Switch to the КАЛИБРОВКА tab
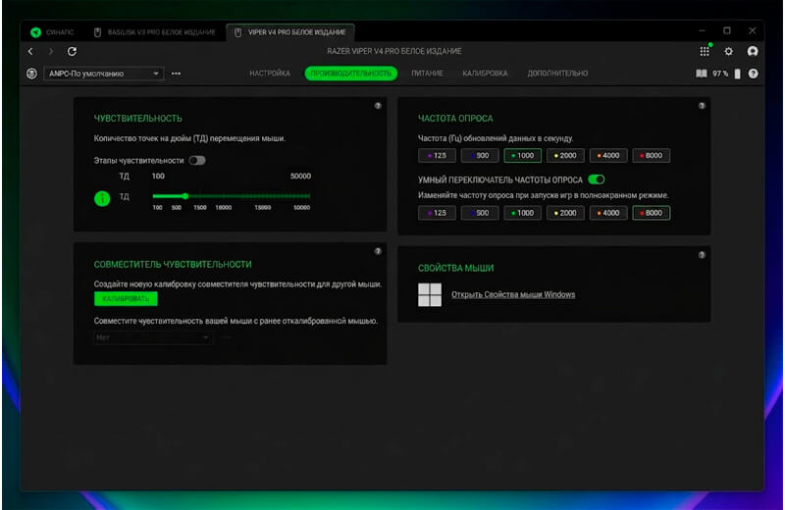785x510 pixels. point(485,74)
